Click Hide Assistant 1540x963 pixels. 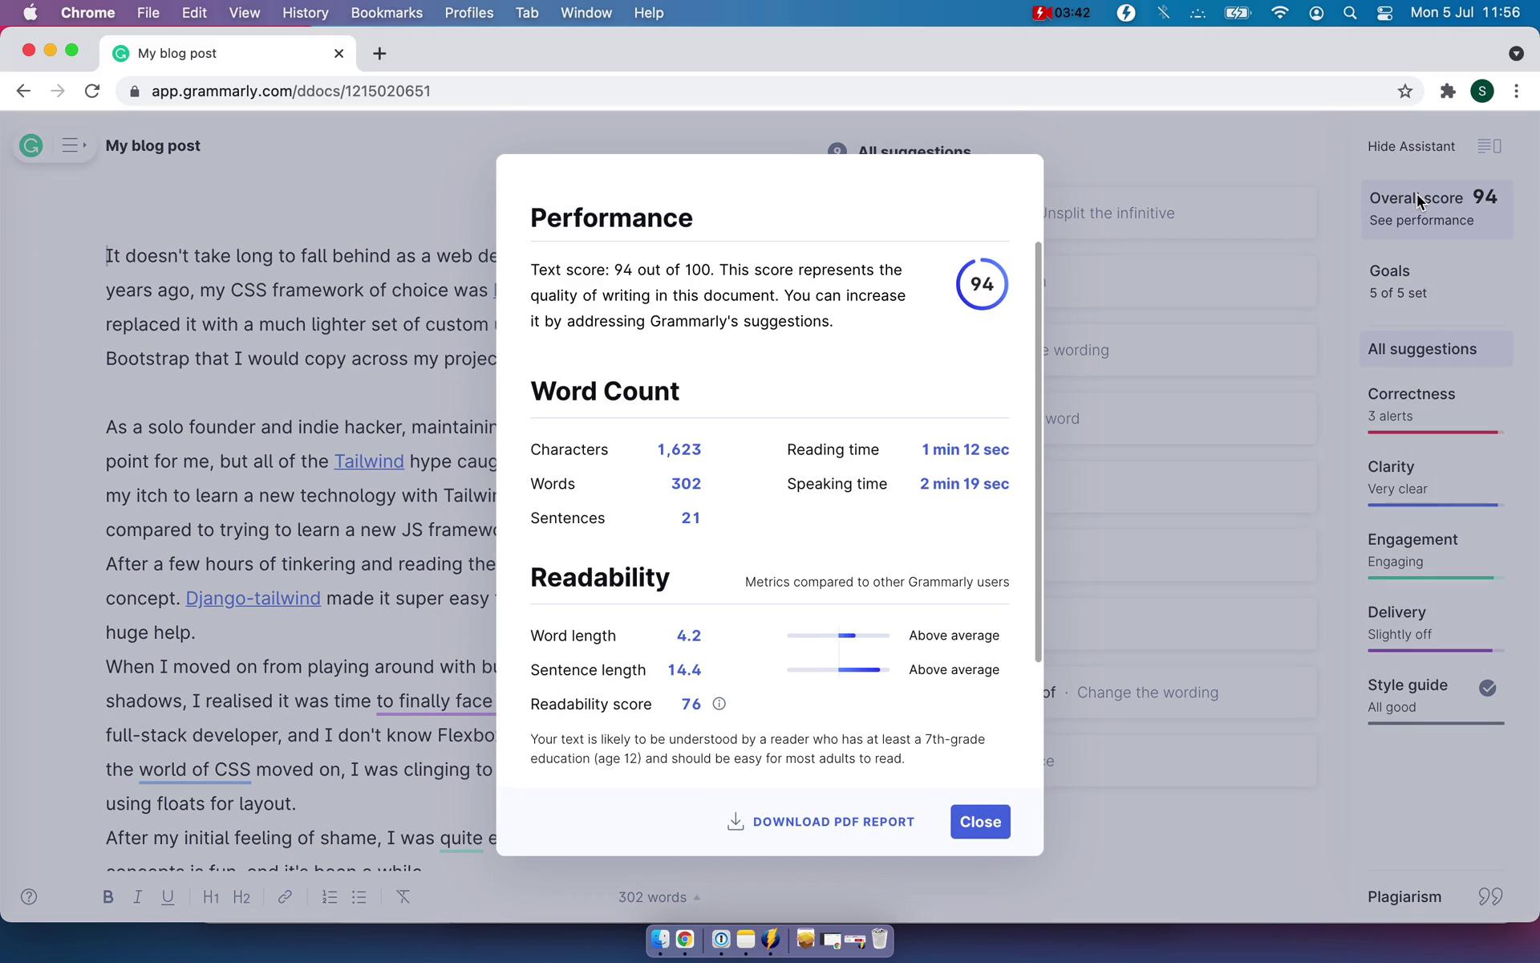(1411, 146)
